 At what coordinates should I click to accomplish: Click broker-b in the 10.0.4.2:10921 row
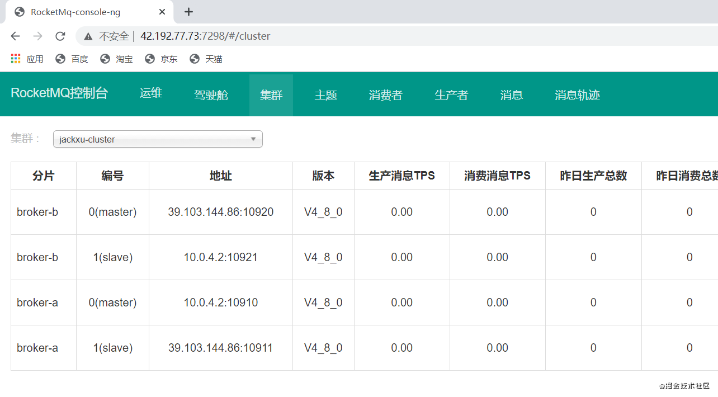[37, 257]
